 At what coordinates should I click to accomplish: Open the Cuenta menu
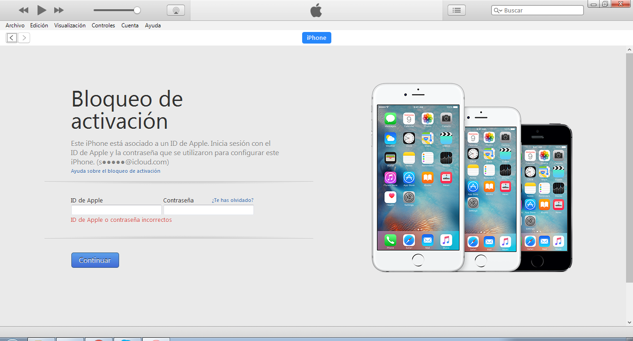click(x=130, y=25)
